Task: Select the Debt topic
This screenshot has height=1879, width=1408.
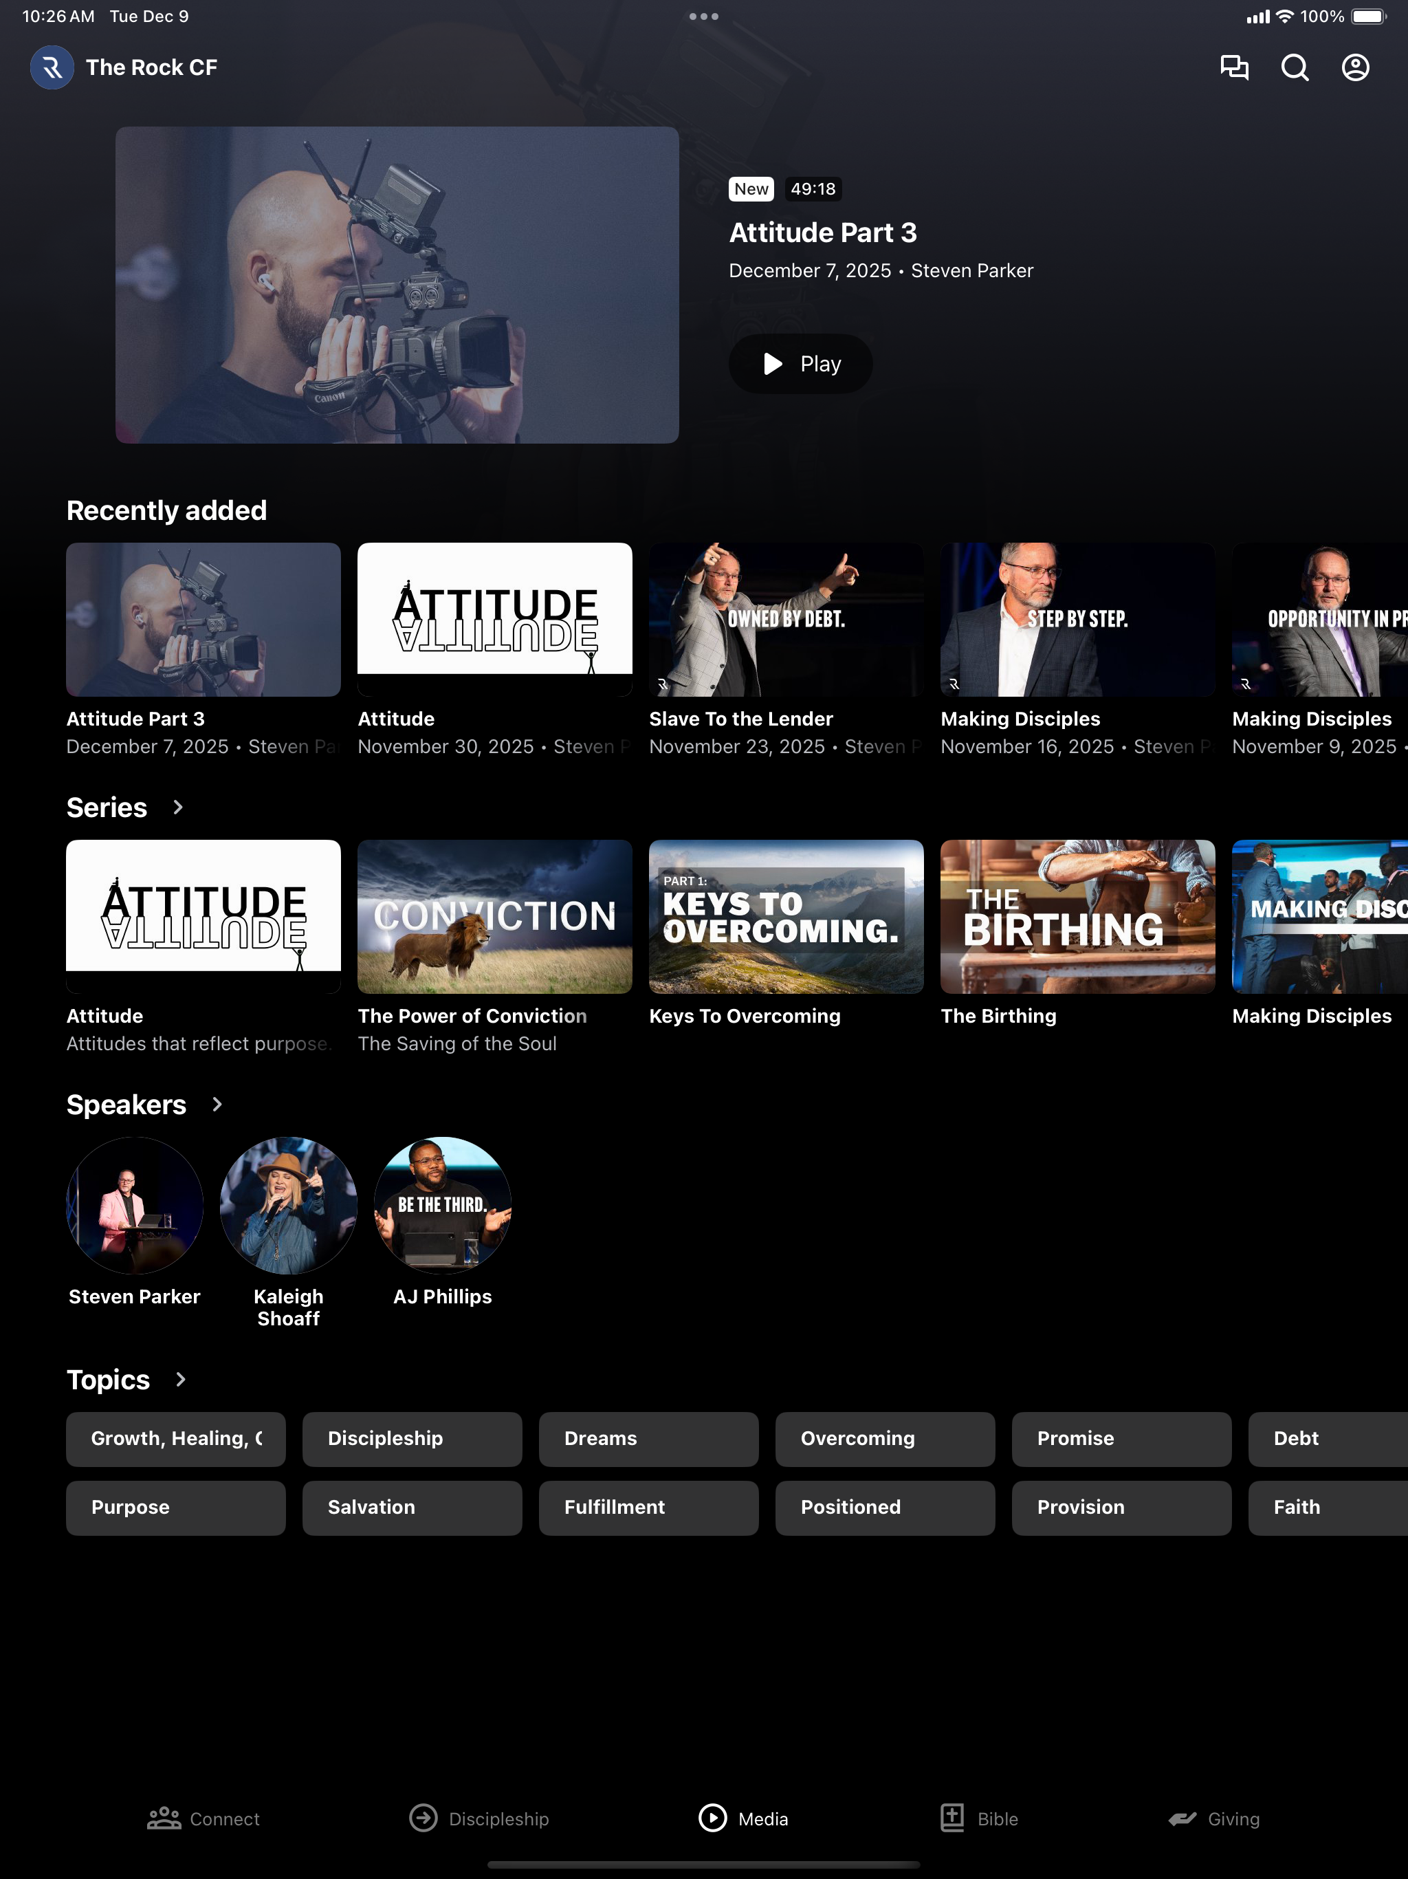Action: 1328,1439
